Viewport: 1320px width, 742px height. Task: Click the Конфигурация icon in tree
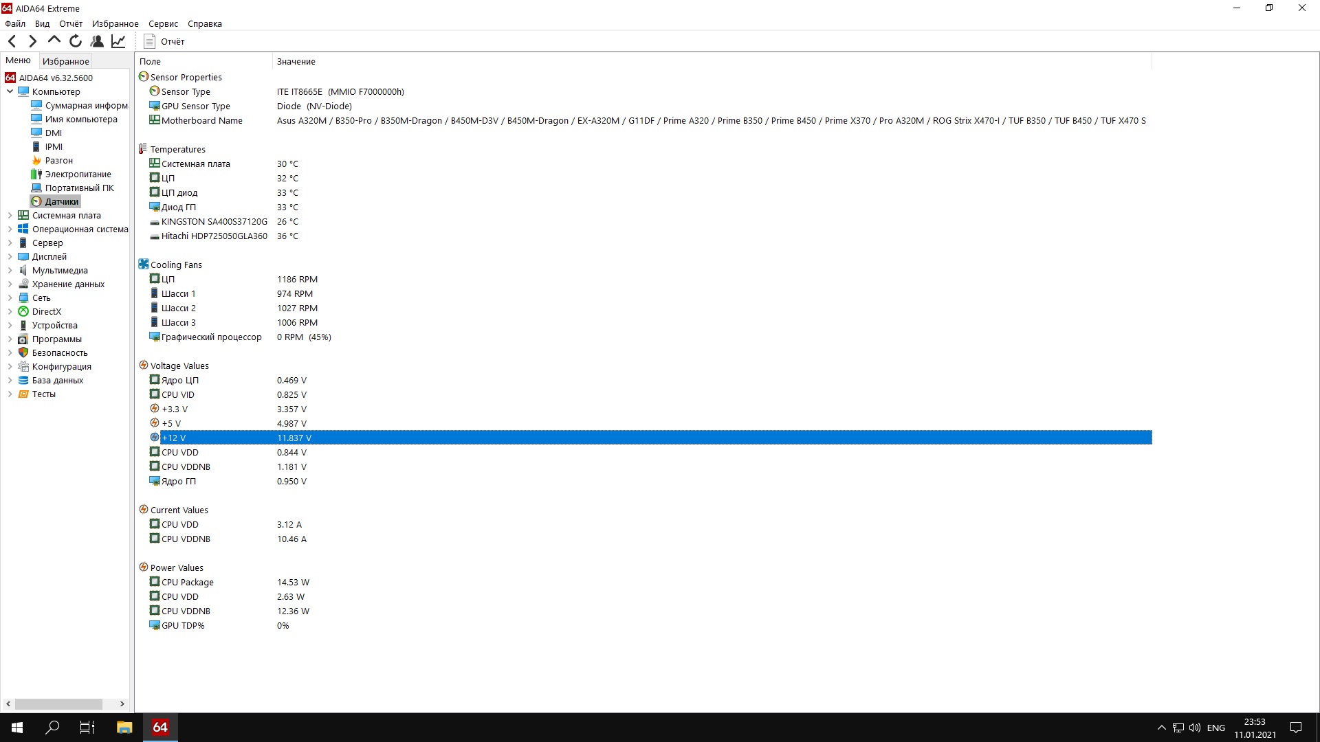coord(23,366)
